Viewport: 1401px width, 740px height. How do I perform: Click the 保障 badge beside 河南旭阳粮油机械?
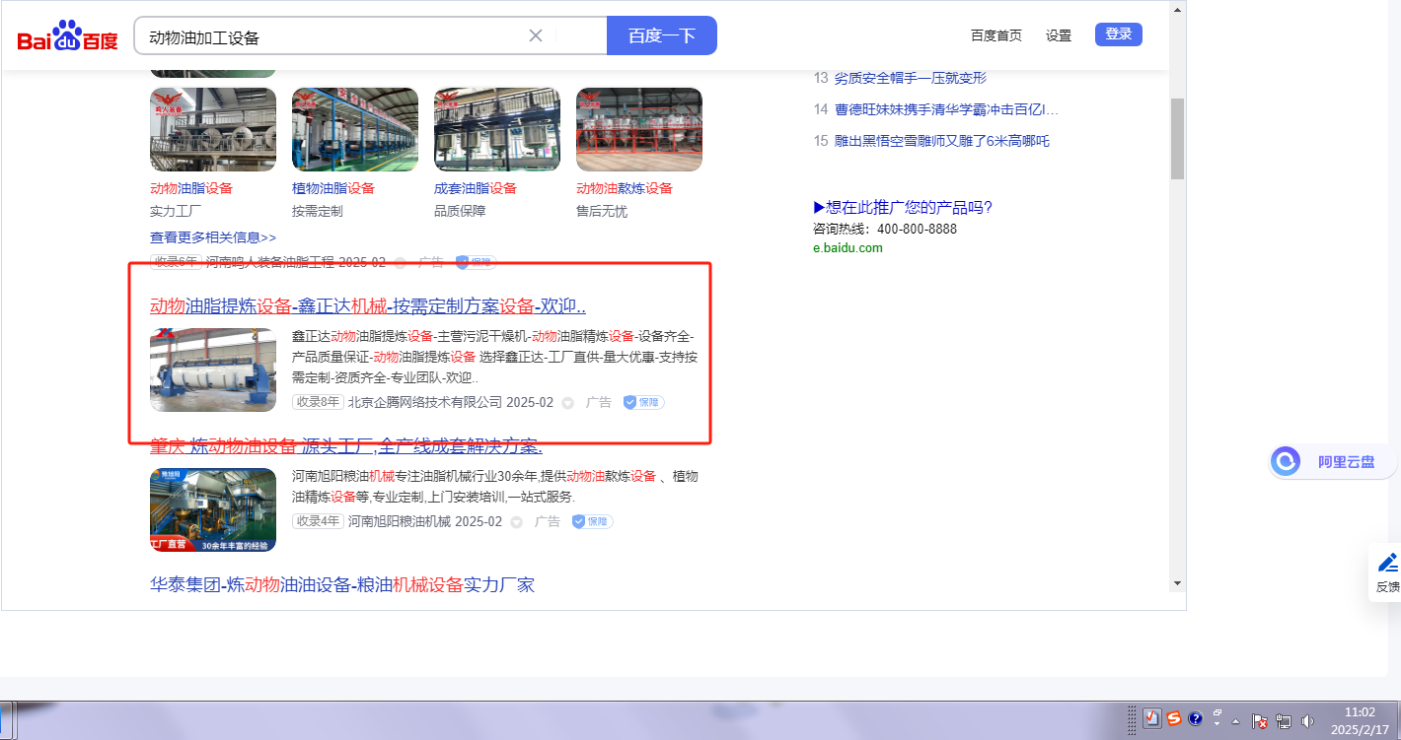[592, 521]
